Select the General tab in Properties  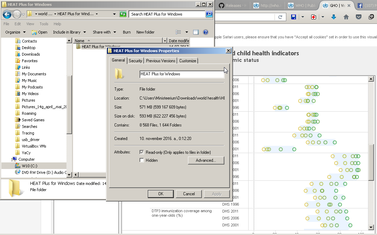118,60
